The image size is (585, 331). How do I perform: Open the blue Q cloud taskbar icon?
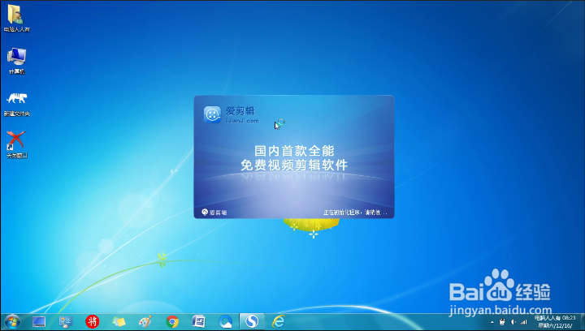point(225,322)
